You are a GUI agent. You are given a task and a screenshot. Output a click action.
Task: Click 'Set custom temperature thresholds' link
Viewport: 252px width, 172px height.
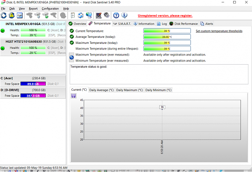pos(219,31)
